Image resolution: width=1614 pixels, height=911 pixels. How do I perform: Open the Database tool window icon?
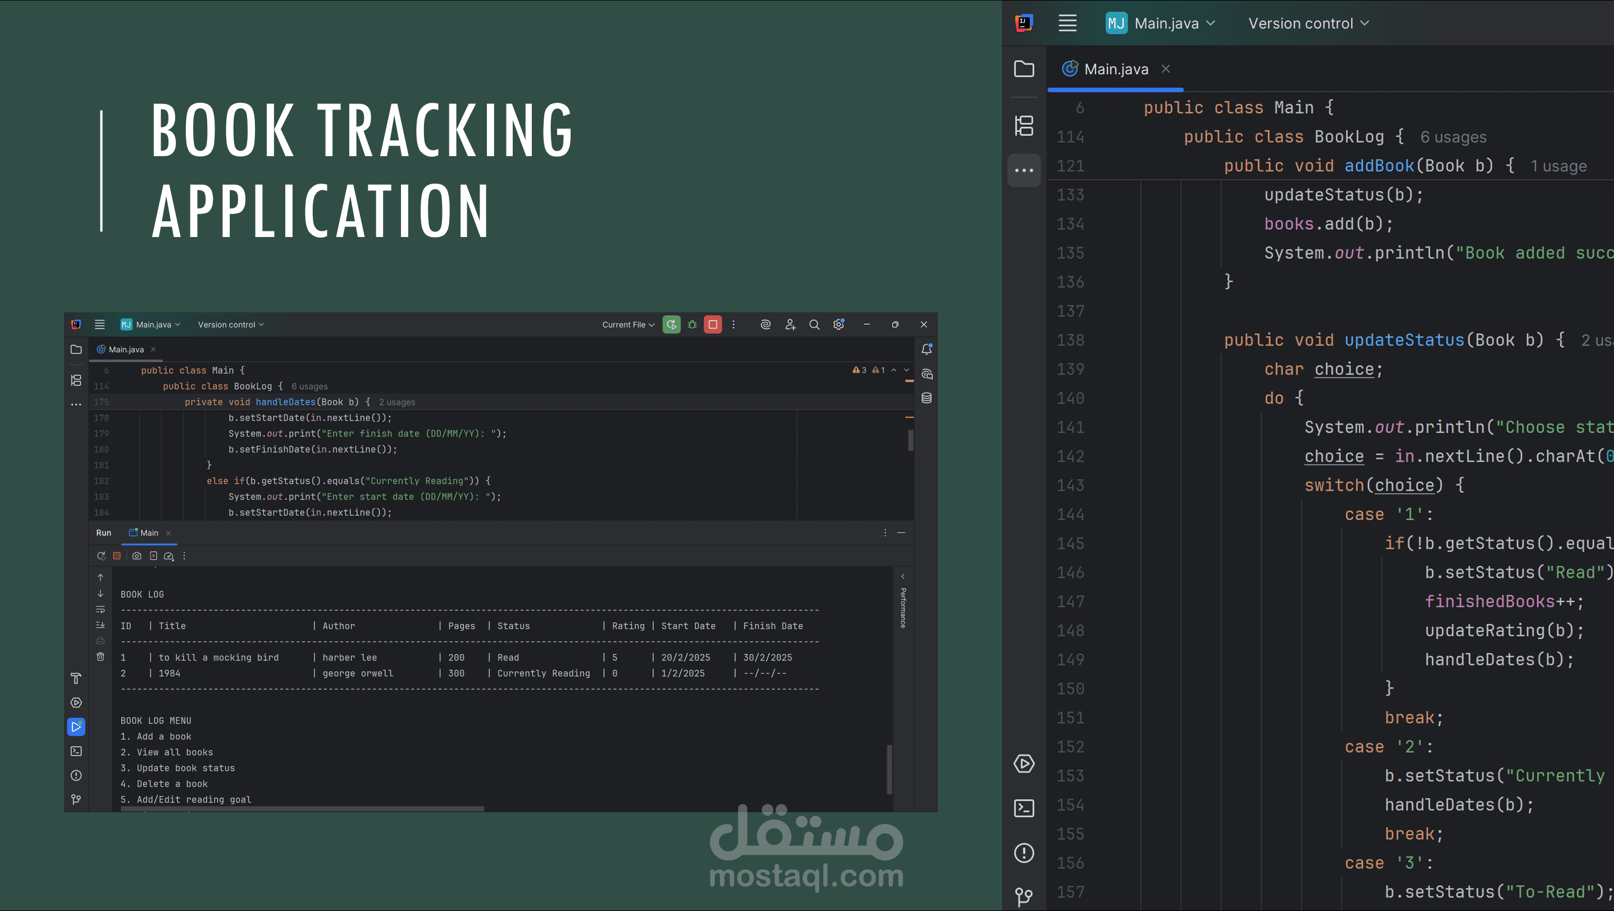pyautogui.click(x=927, y=398)
